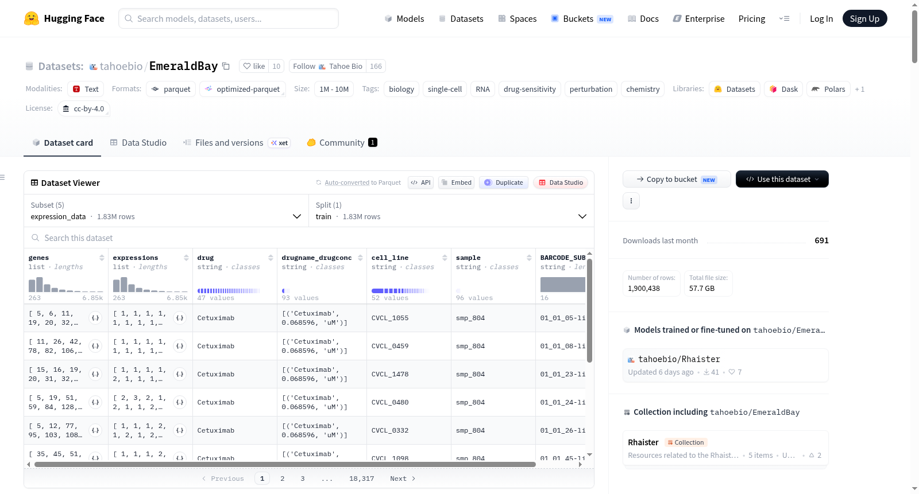919x494 pixels.
Task: Open the tahoebio/Rhaister model card
Action: click(x=725, y=365)
